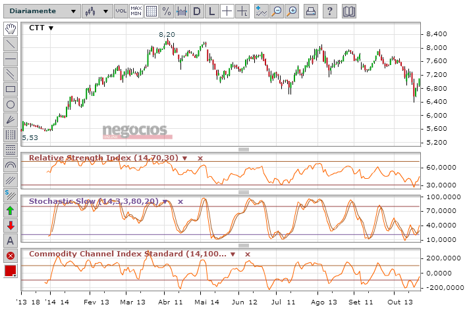The height and width of the screenshot is (309, 467).
Task: Print the chart
Action: [x=311, y=11]
